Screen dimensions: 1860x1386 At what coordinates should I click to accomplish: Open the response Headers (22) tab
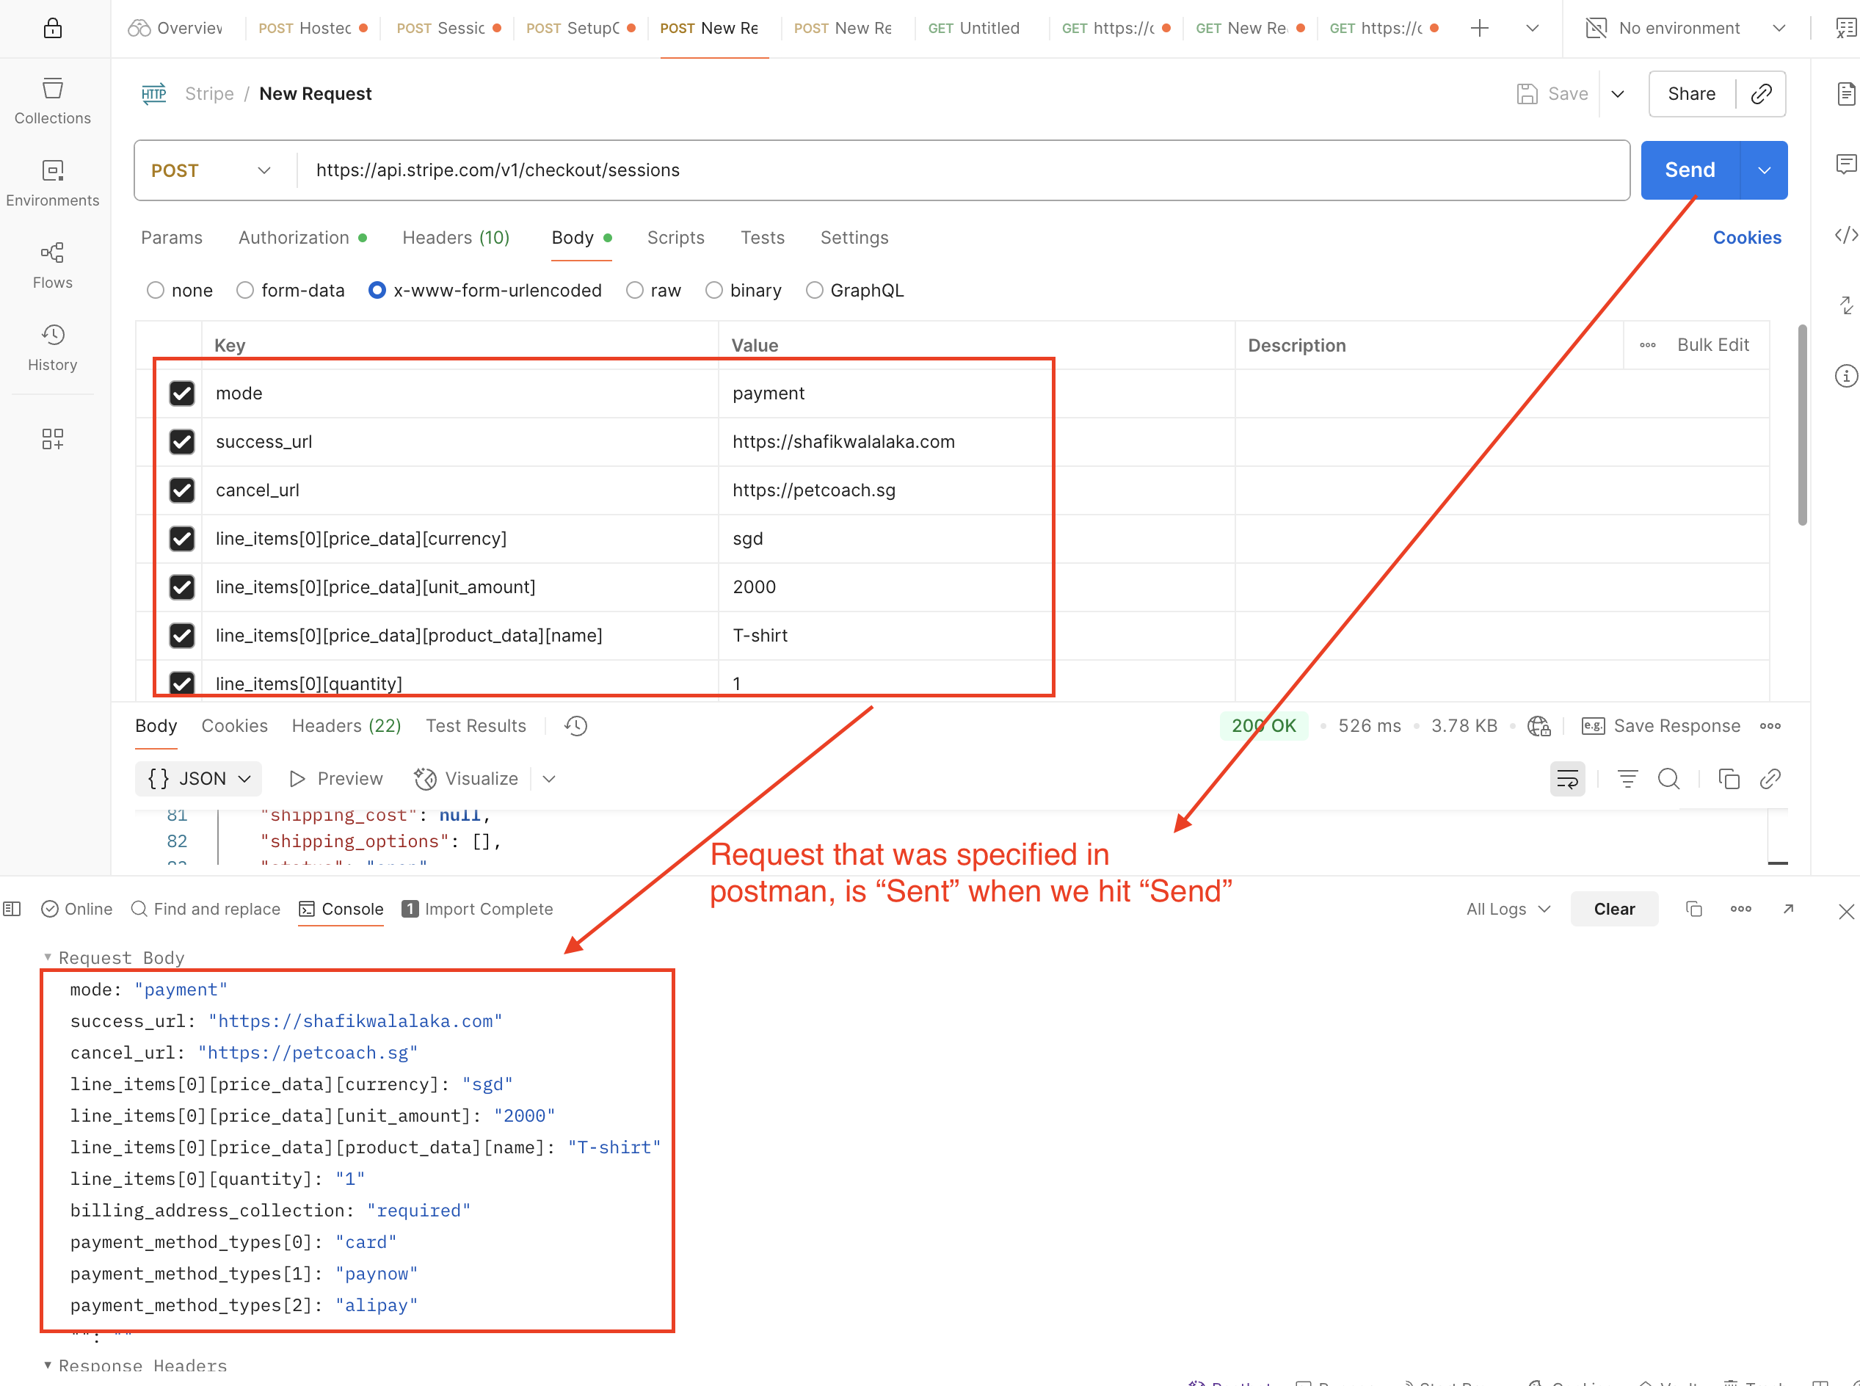(346, 726)
